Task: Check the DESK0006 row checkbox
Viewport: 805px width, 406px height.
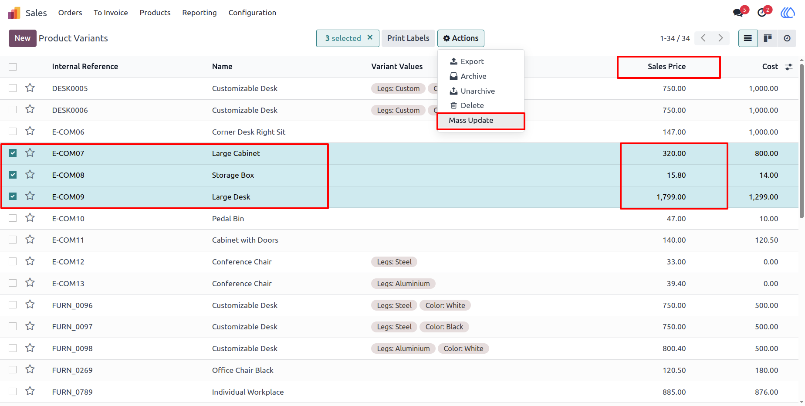Action: (13, 110)
